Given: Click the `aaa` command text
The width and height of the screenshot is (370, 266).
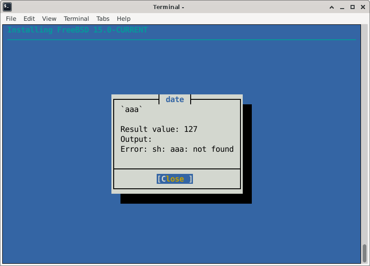Looking at the screenshot, I should coord(131,109).
